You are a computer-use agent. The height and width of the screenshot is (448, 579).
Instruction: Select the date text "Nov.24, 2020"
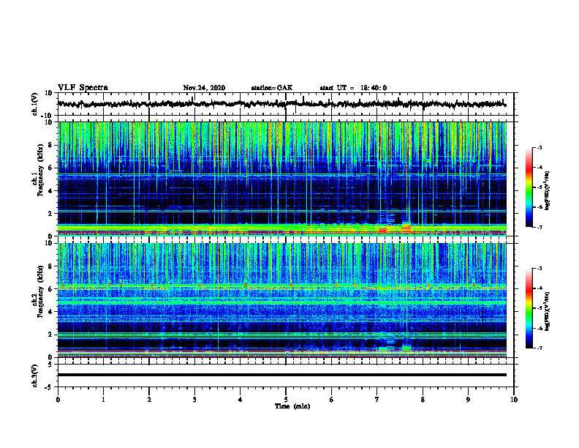[204, 88]
